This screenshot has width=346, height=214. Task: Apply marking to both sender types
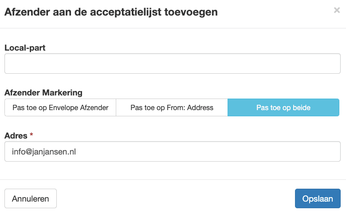283,107
